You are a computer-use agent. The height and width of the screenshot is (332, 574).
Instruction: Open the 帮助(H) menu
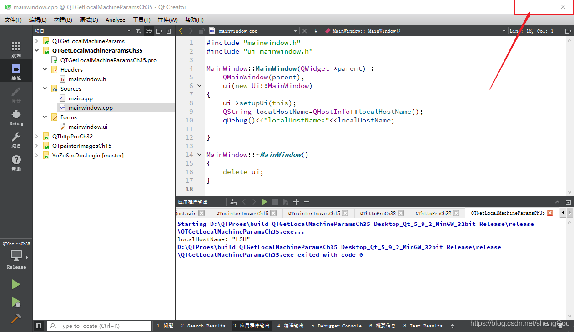194,20
